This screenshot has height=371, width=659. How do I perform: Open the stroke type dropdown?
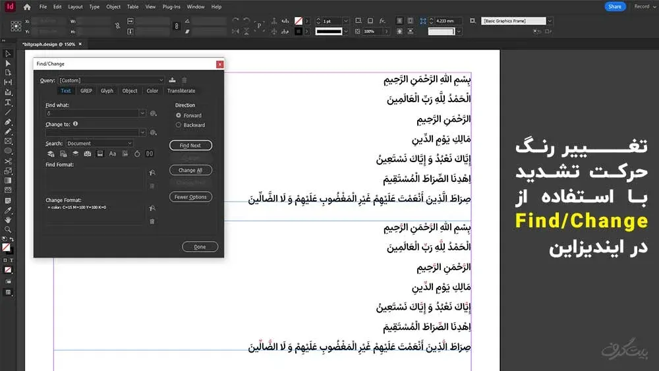pos(345,32)
